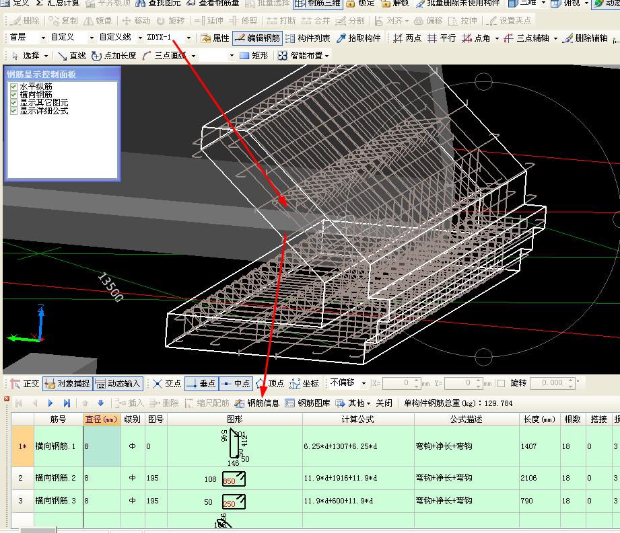Open 钢筋图库 rebar library
The height and width of the screenshot is (533, 620).
[308, 403]
